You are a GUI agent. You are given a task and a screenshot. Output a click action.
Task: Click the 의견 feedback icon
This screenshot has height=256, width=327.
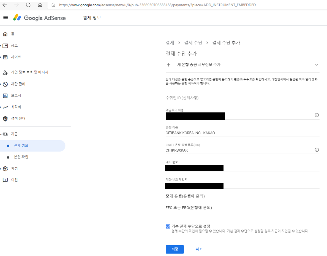pyautogui.click(x=5, y=180)
